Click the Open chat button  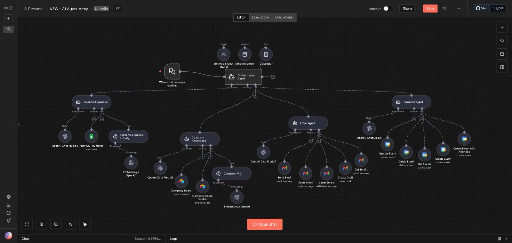[x=265, y=224]
